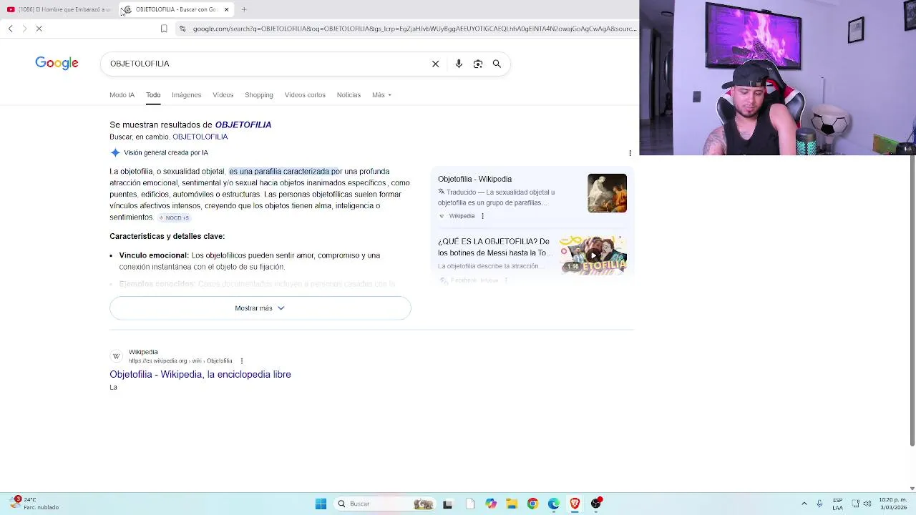
Task: Open the Noticias tab
Action: click(x=349, y=95)
